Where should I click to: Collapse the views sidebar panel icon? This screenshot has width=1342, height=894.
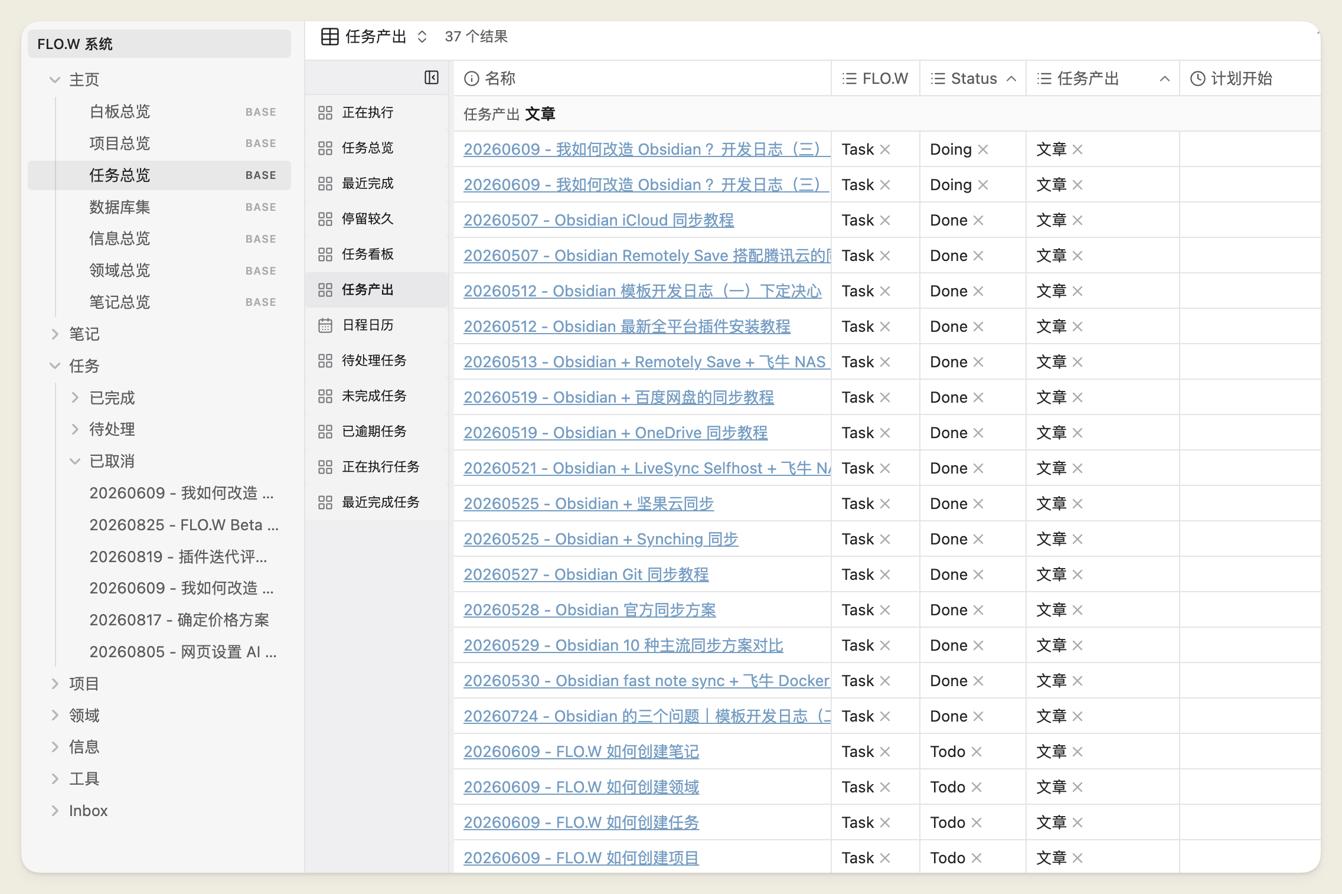(432, 77)
